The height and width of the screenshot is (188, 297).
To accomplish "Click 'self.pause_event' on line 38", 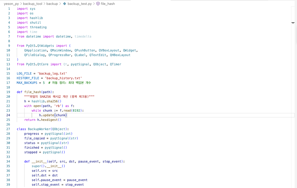I will pyautogui.click(x=46, y=180).
